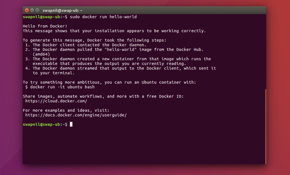Click the https://cloud.docker.com/ URL
The height and width of the screenshot is (175, 290).
point(56,101)
